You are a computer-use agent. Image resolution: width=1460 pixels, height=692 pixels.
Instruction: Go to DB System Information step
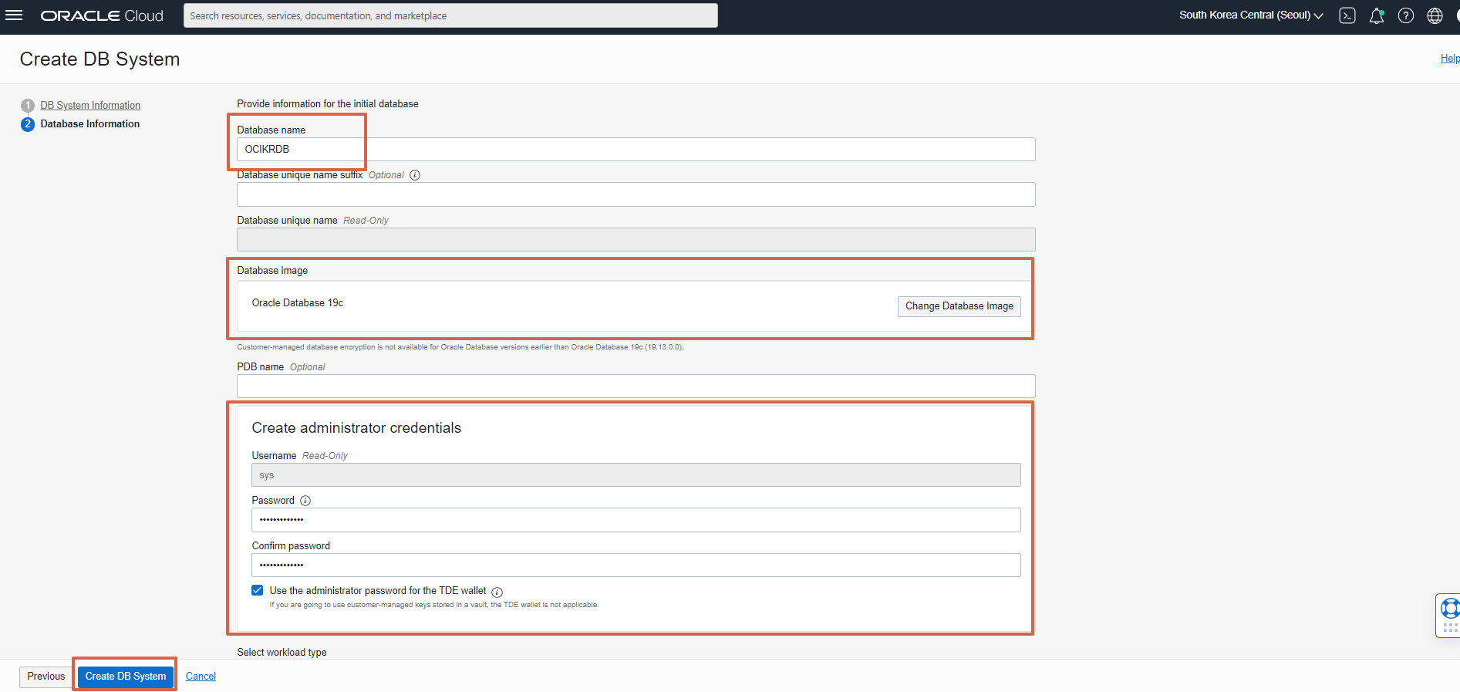tap(90, 105)
